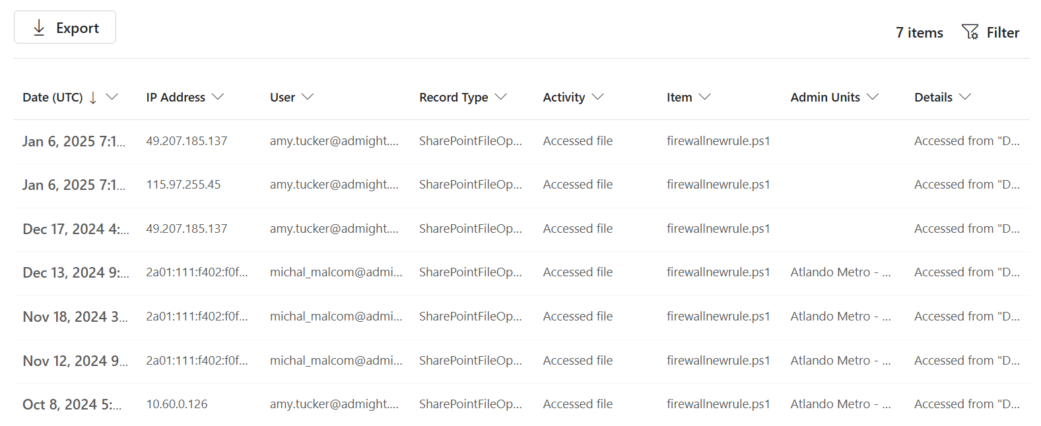Open the Dec 17, 2024 log entry

[x=75, y=229]
